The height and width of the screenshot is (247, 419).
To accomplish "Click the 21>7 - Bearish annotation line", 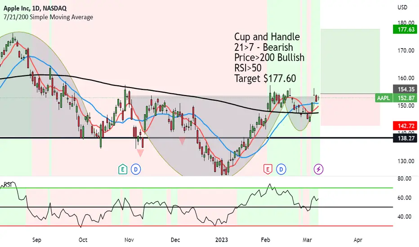I will (x=263, y=47).
